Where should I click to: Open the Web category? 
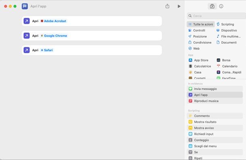click(x=194, y=49)
